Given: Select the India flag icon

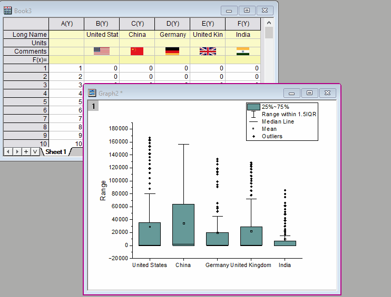Looking at the screenshot, I should pyautogui.click(x=242, y=51).
